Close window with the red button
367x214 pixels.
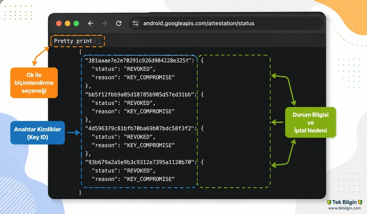pos(59,23)
